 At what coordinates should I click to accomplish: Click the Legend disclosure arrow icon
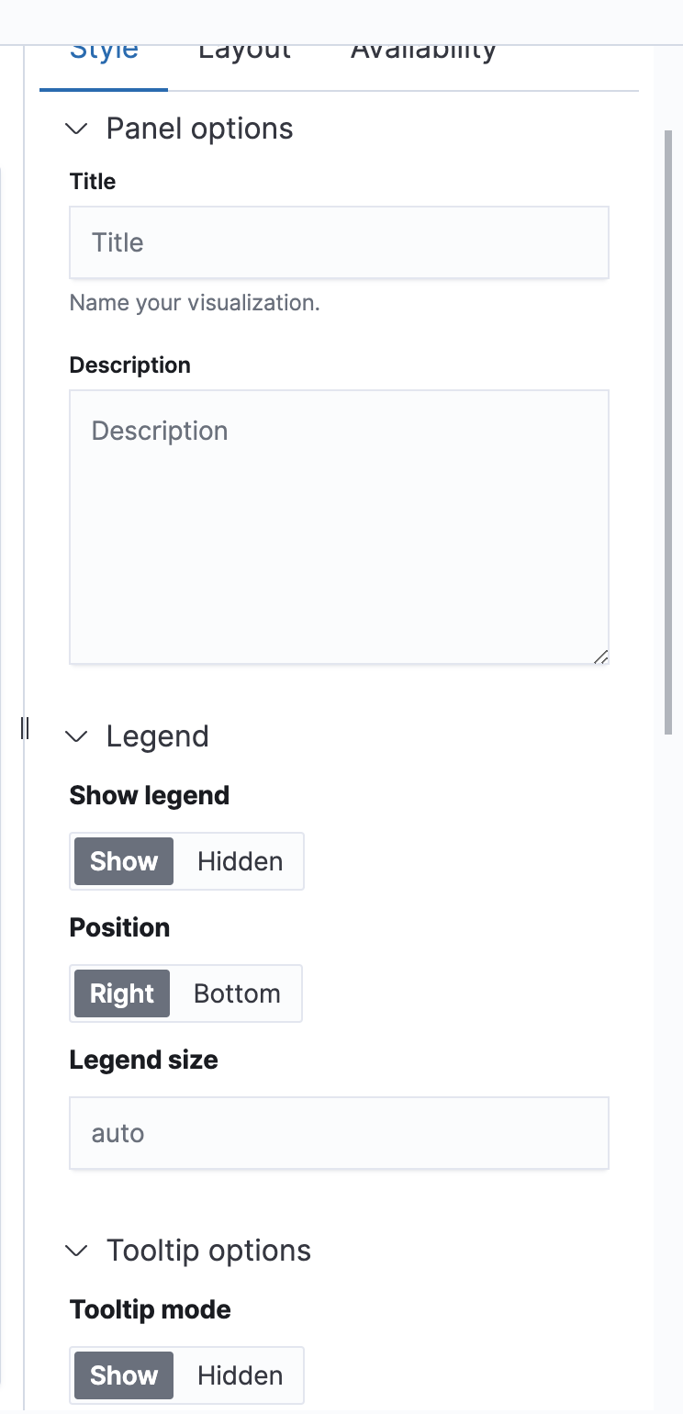tap(77, 736)
